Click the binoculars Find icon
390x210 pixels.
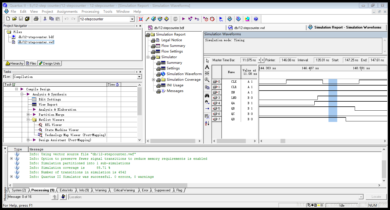pyautogui.click(x=207, y=95)
